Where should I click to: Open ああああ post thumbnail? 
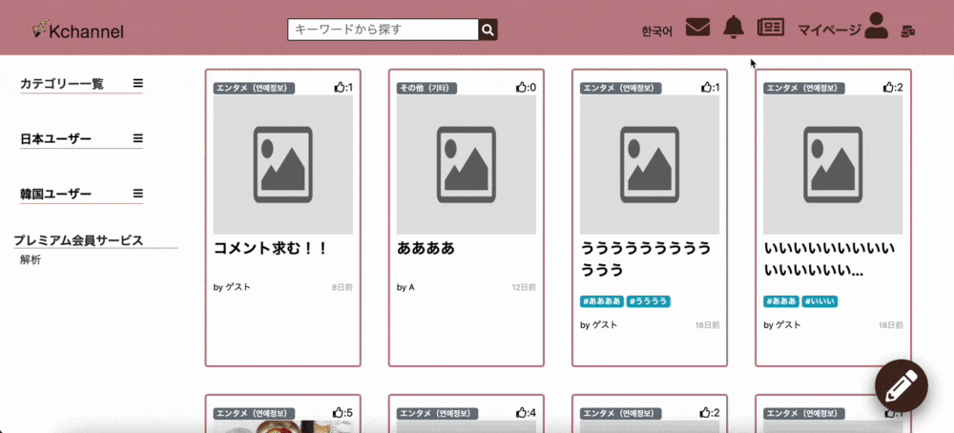pyautogui.click(x=467, y=165)
